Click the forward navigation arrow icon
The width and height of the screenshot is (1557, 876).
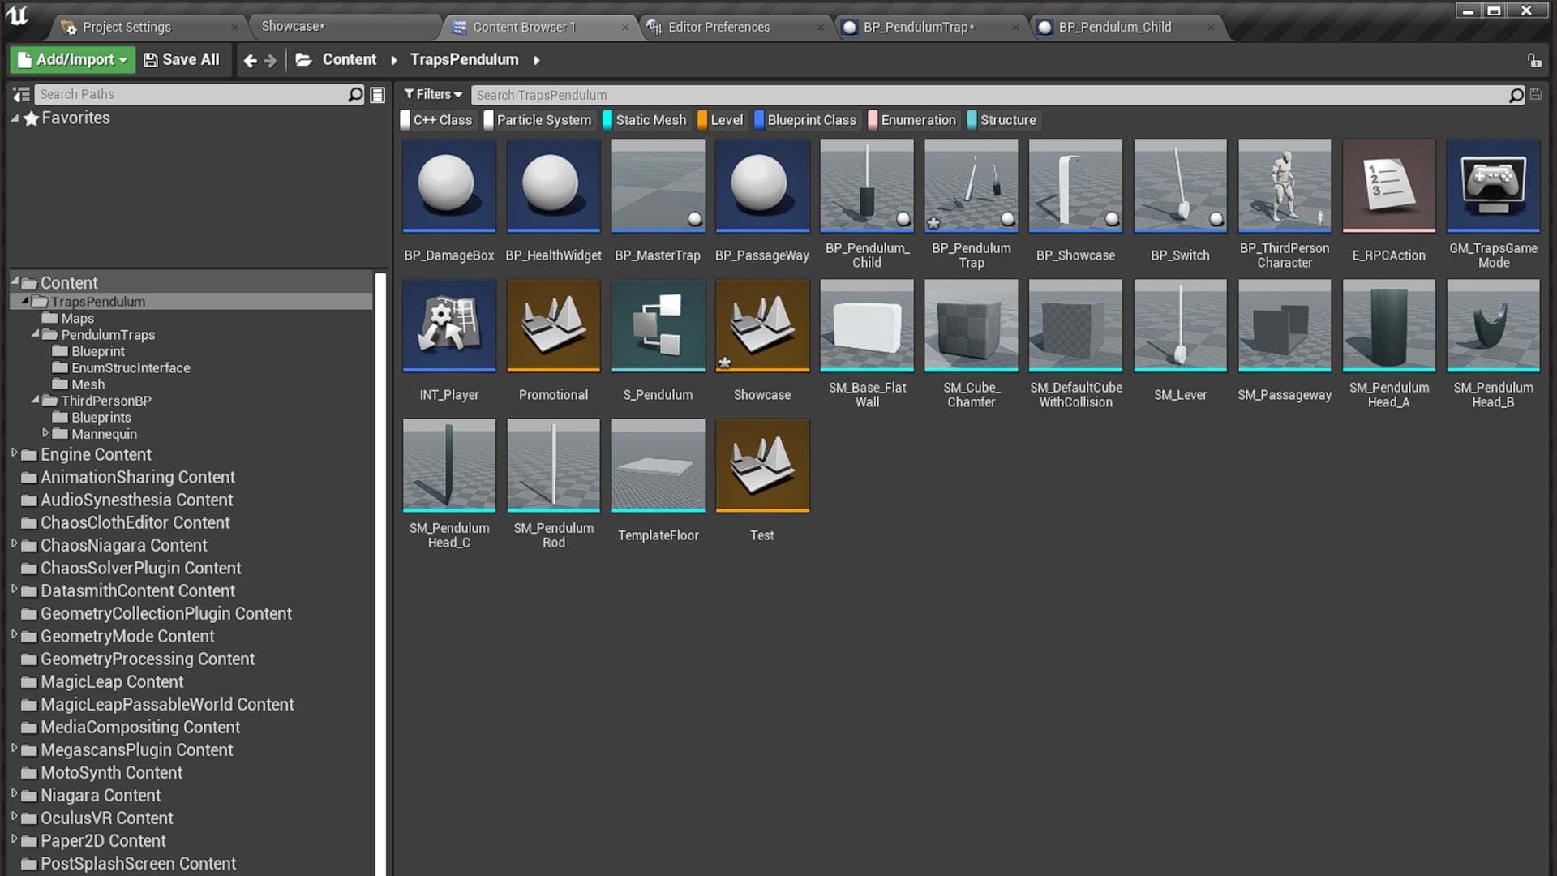click(271, 60)
